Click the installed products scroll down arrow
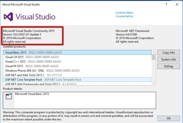The width and height of the screenshot is (183, 123). click(154, 83)
